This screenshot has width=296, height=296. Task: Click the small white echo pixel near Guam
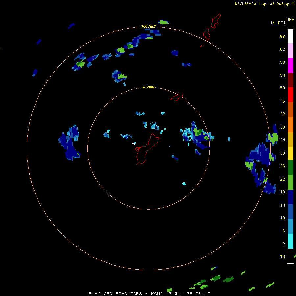134,143
